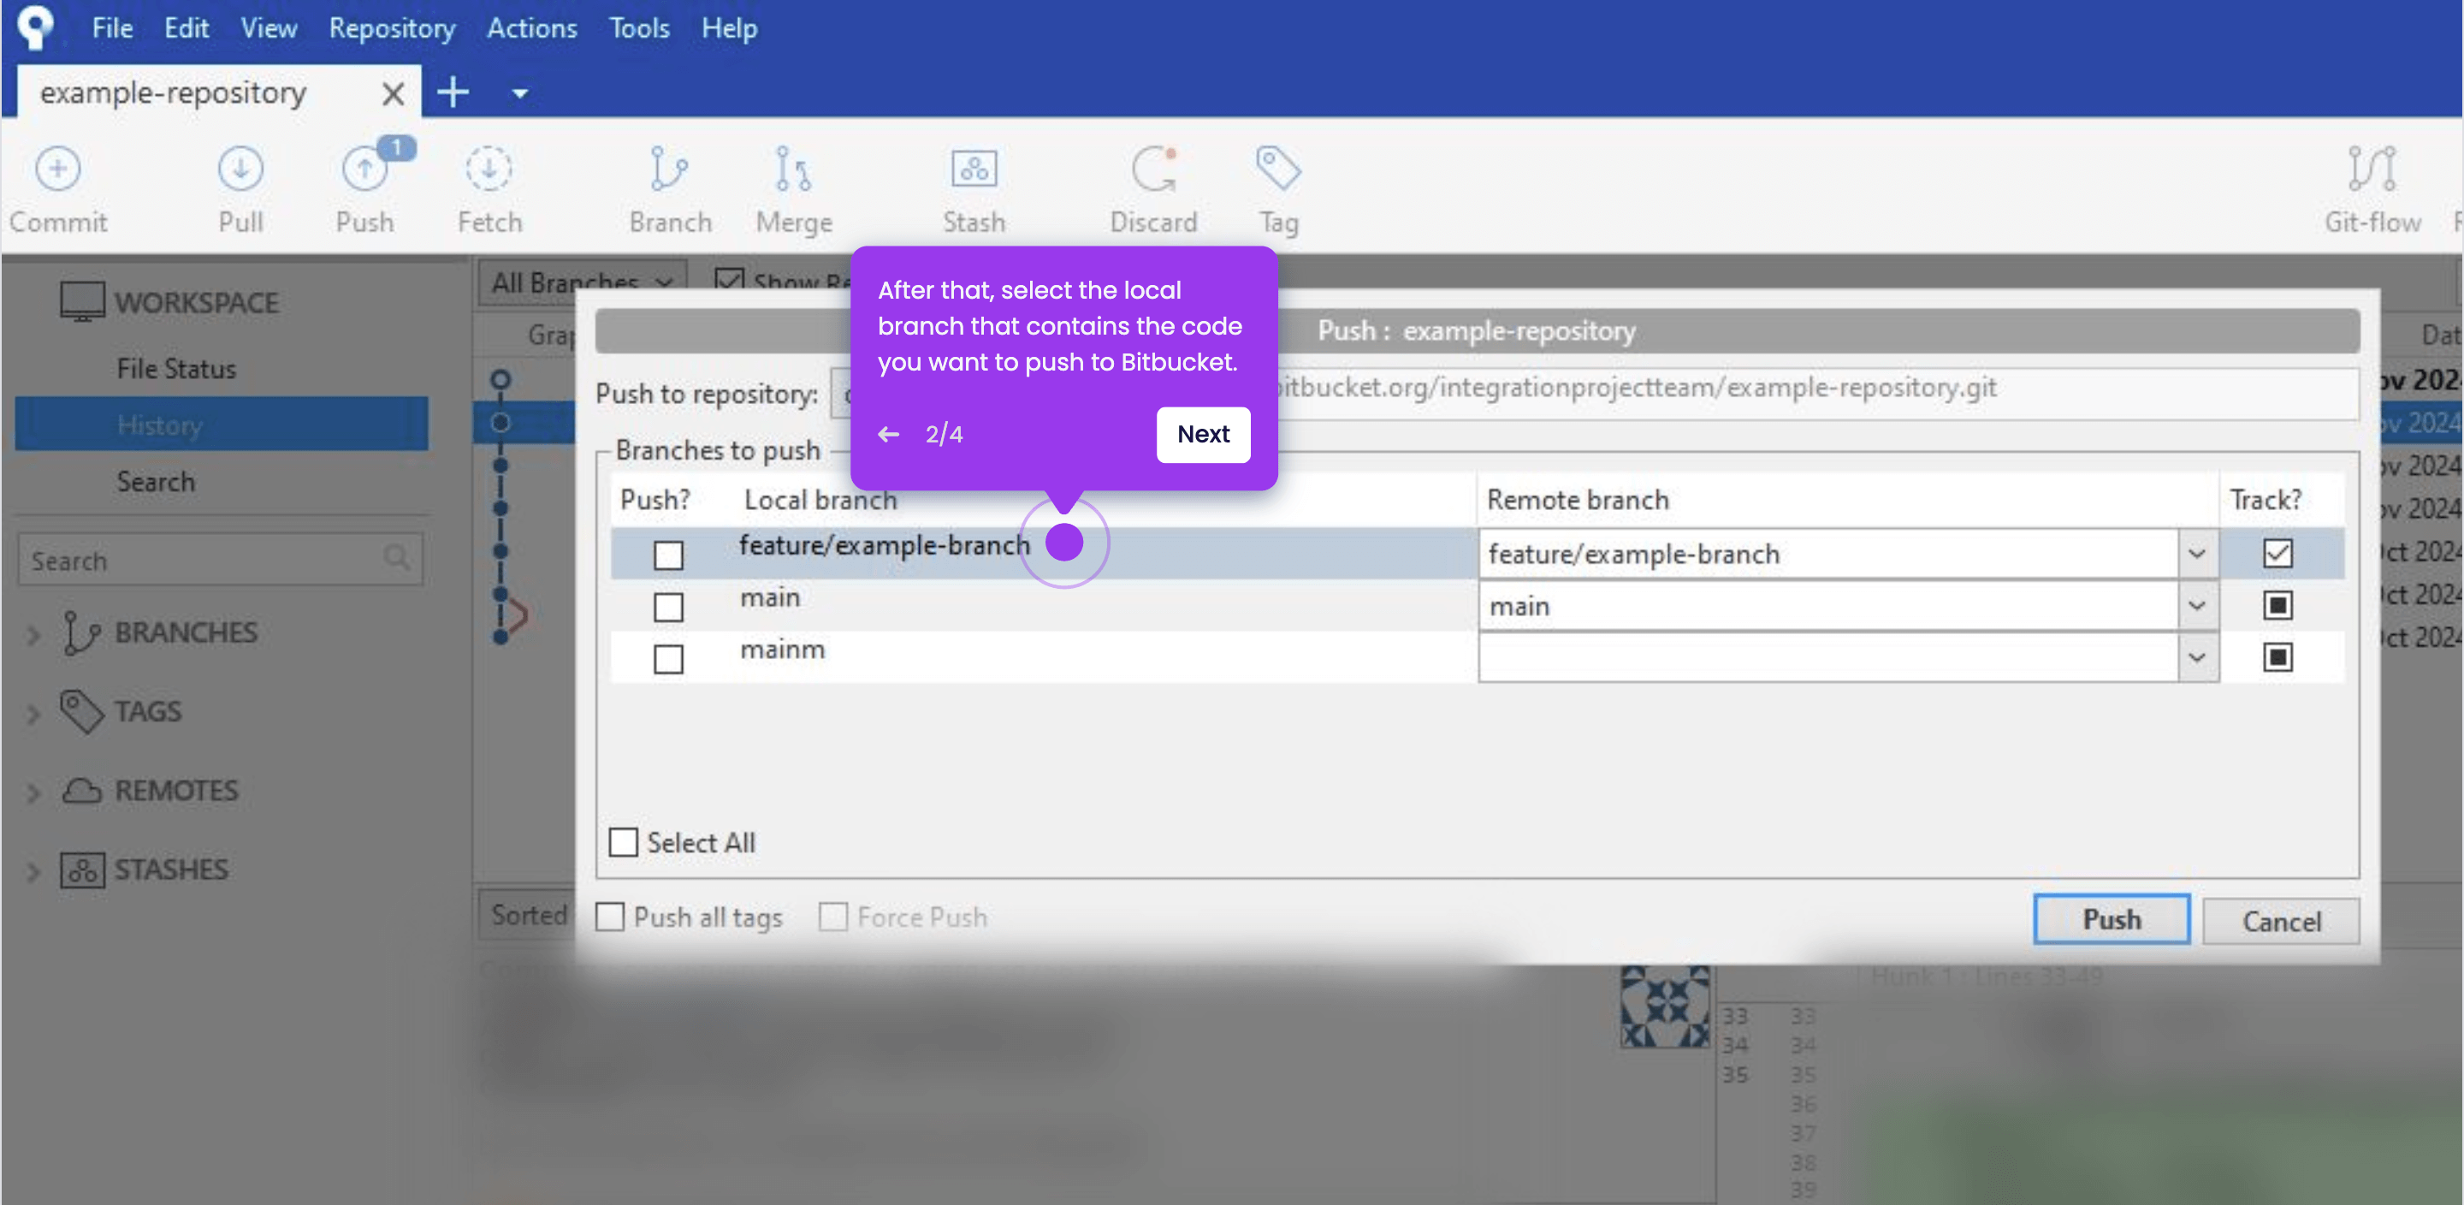Click the Cancel button in dialog

pyautogui.click(x=2281, y=922)
